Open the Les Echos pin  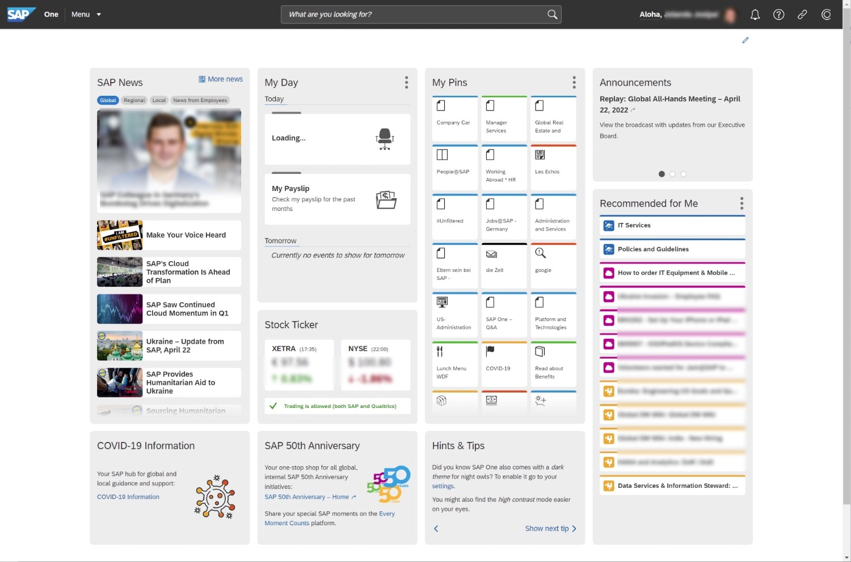[553, 168]
